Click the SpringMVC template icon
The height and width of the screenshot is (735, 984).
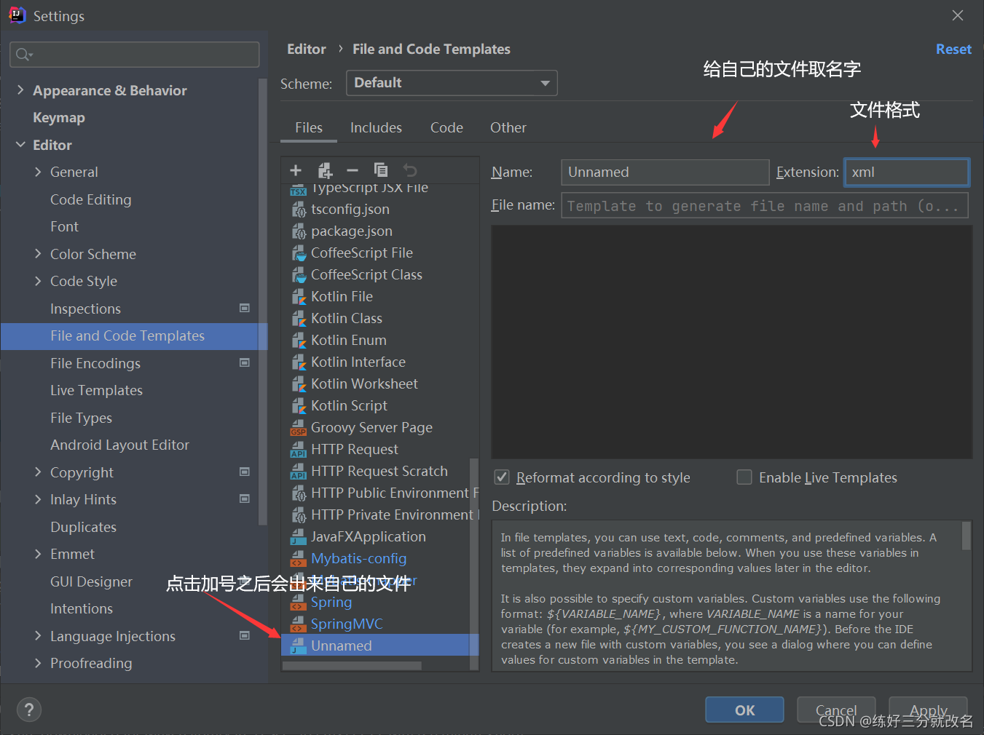pos(299,624)
